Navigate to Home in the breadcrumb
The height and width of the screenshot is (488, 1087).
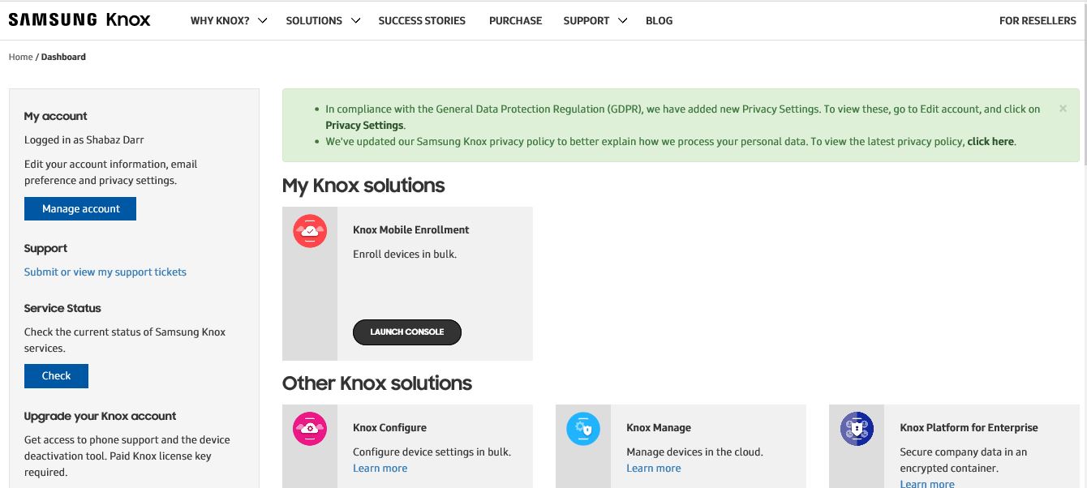coord(20,58)
